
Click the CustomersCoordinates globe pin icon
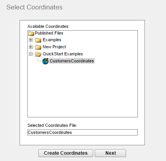coord(45,61)
